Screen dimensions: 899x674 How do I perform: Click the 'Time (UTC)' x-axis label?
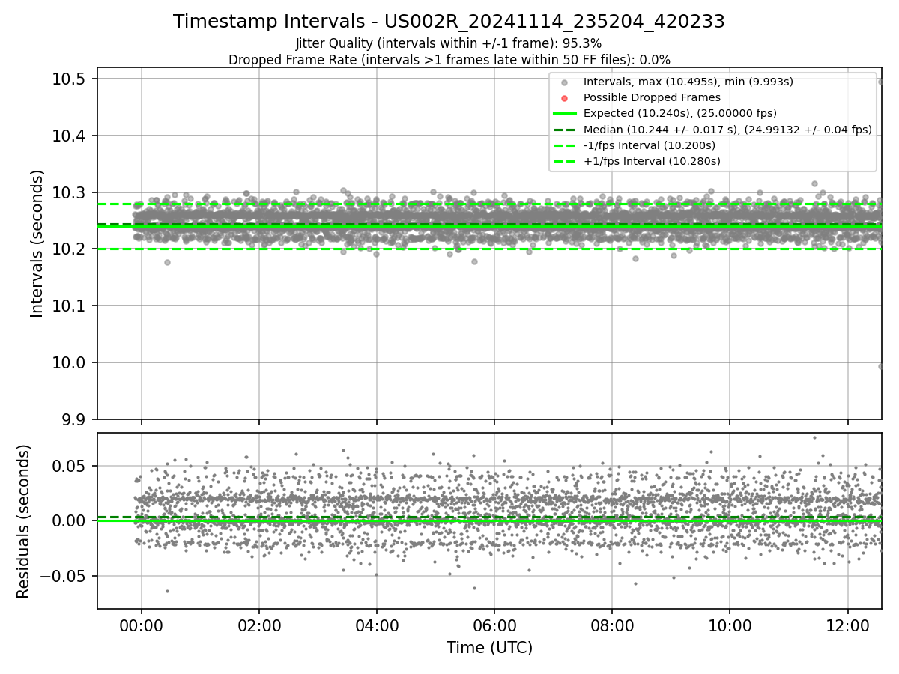click(489, 648)
